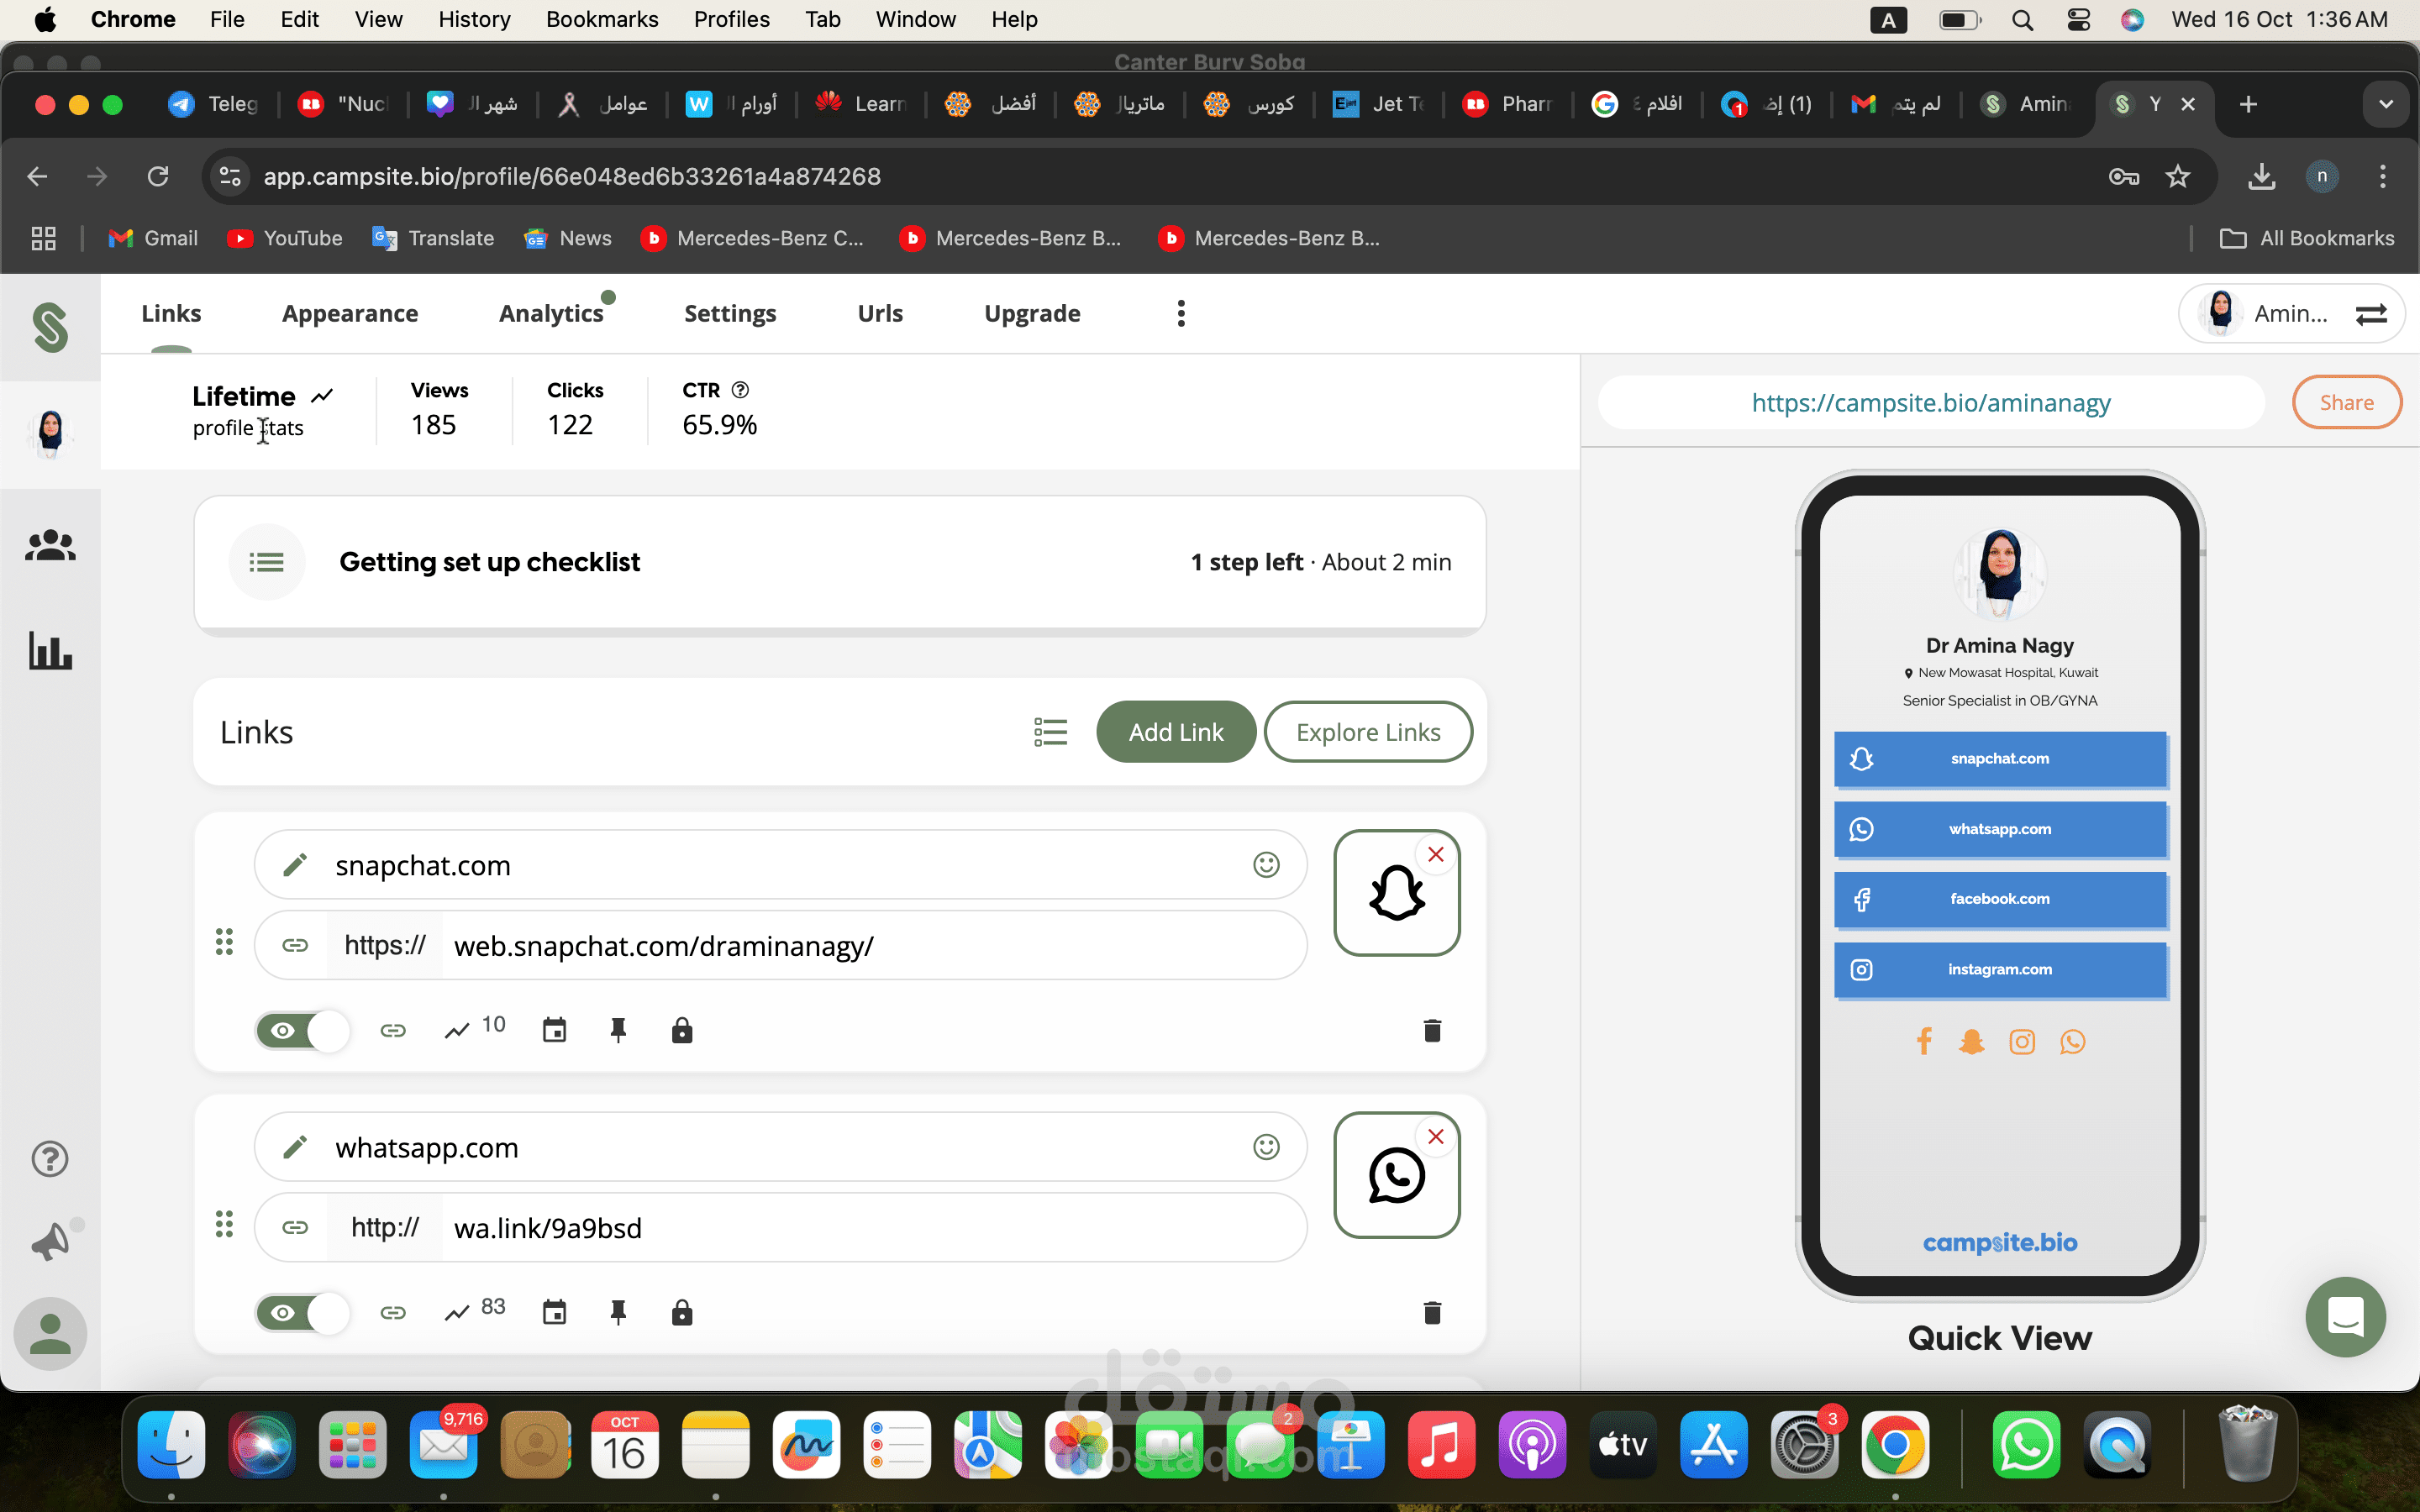Delete the snapchat.com link with trash icon

pyautogui.click(x=1431, y=1030)
